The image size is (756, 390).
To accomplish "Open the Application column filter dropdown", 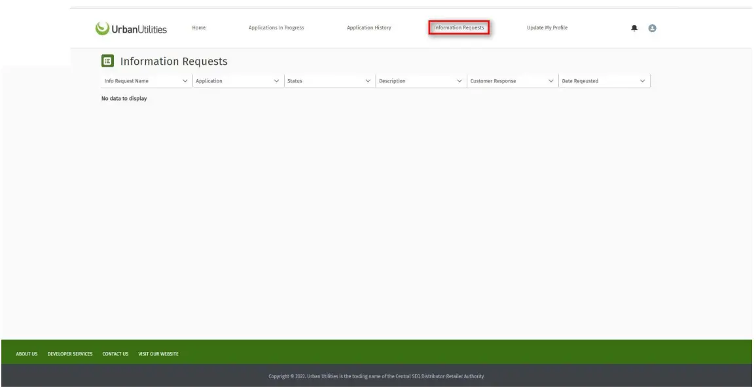I will click(277, 80).
